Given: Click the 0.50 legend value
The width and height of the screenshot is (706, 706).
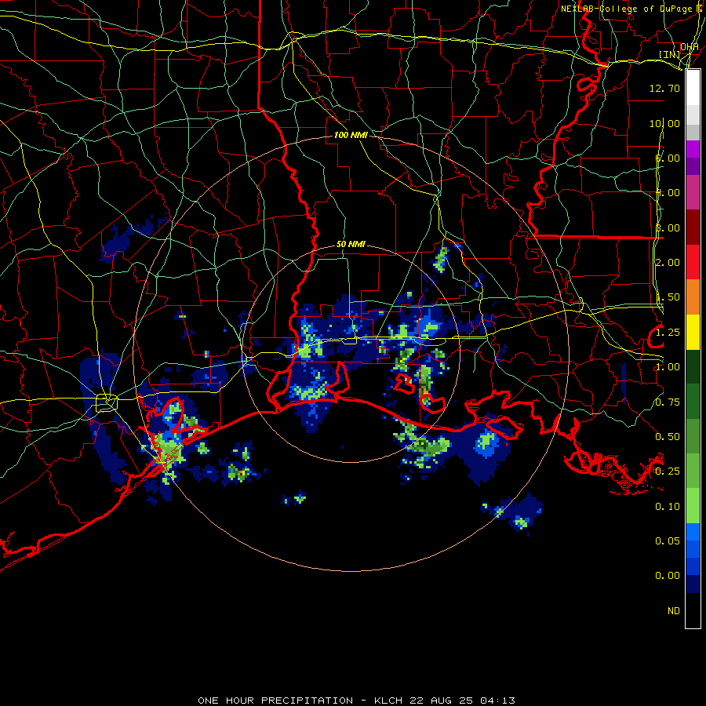Looking at the screenshot, I should pos(668,437).
